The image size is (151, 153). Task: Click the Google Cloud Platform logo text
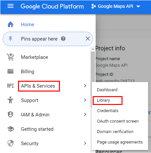coord(52,6)
